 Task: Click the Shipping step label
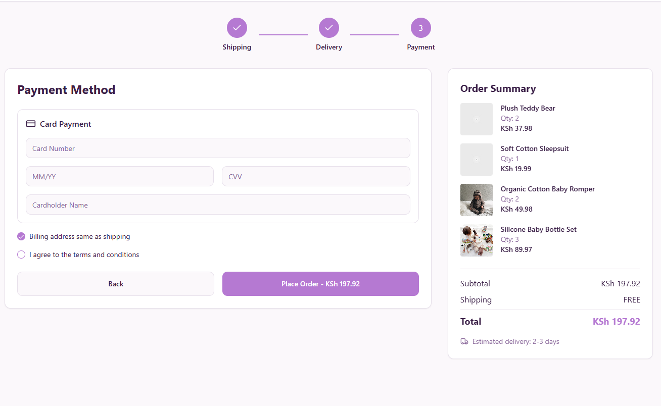[237, 47]
